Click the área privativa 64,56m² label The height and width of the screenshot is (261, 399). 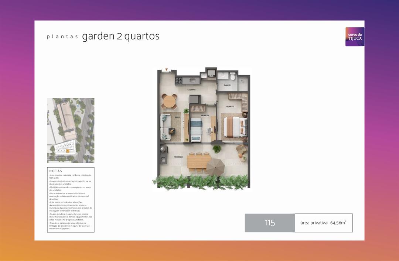(323, 223)
